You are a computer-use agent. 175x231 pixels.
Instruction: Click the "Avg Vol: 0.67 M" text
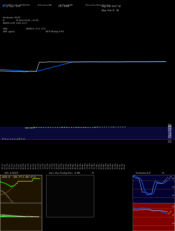pyautogui.click(x=111, y=6)
